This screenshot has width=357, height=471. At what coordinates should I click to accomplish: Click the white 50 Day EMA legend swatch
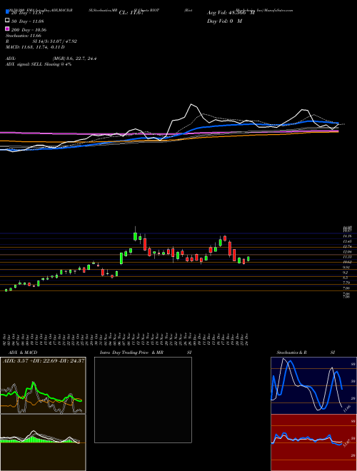(x=7, y=21)
